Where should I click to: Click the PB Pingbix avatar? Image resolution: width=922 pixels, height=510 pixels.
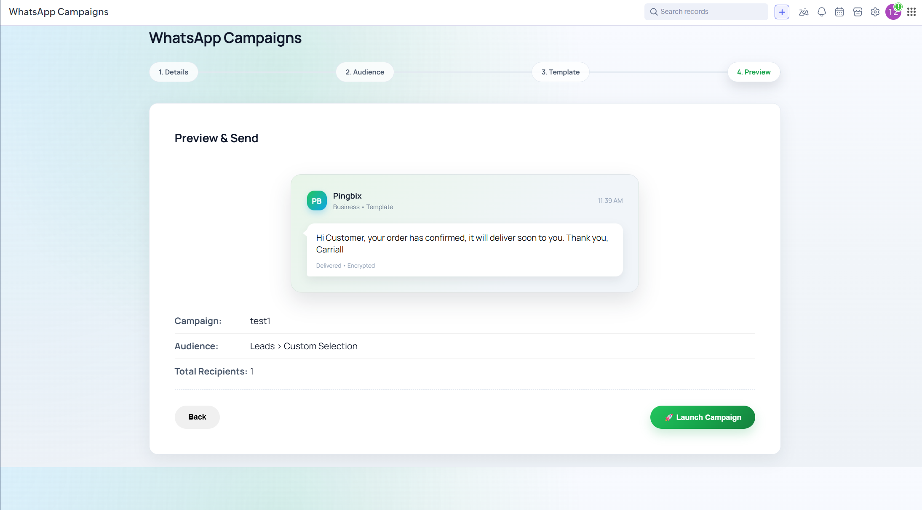[316, 201]
